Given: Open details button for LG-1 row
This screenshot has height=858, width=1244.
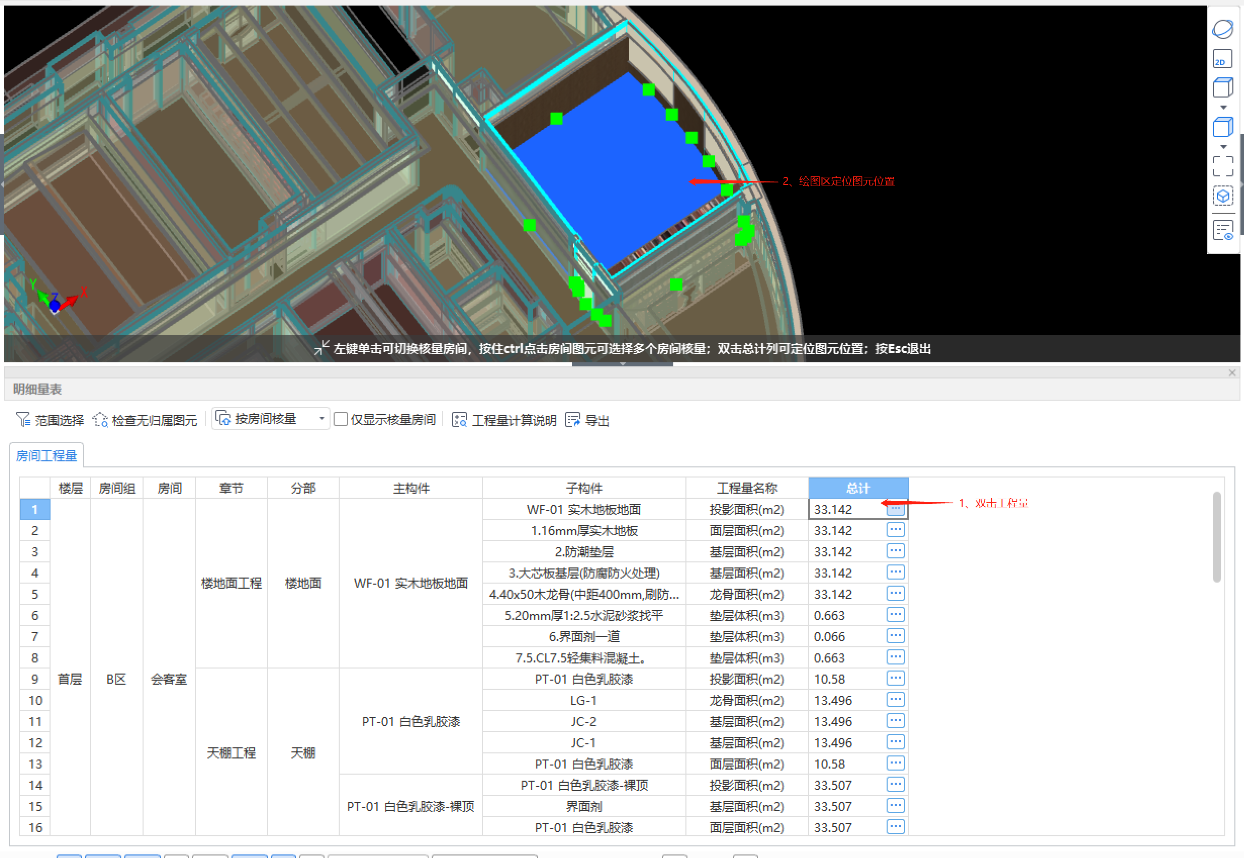Looking at the screenshot, I should click(896, 699).
